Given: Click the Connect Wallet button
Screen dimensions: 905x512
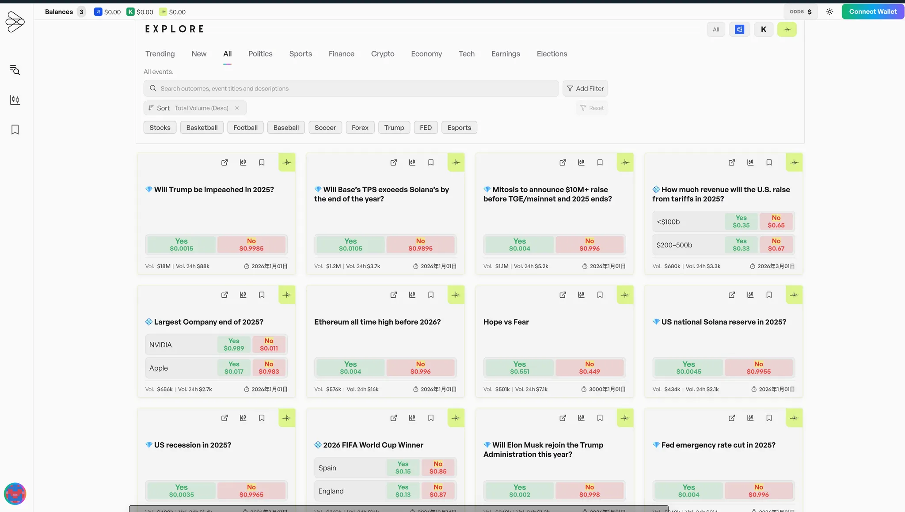Looking at the screenshot, I should (x=872, y=12).
